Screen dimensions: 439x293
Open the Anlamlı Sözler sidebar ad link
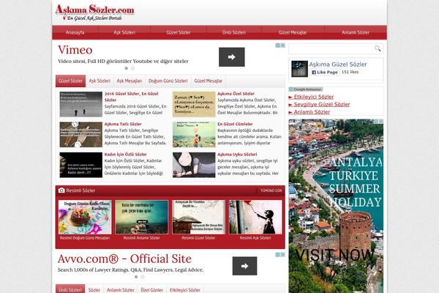coord(312,112)
